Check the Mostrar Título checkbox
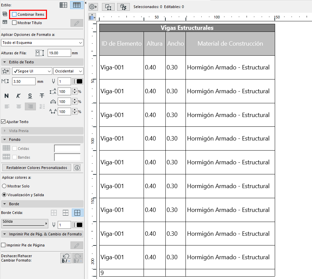Screen dimensions: 312x279 tap(14, 23)
